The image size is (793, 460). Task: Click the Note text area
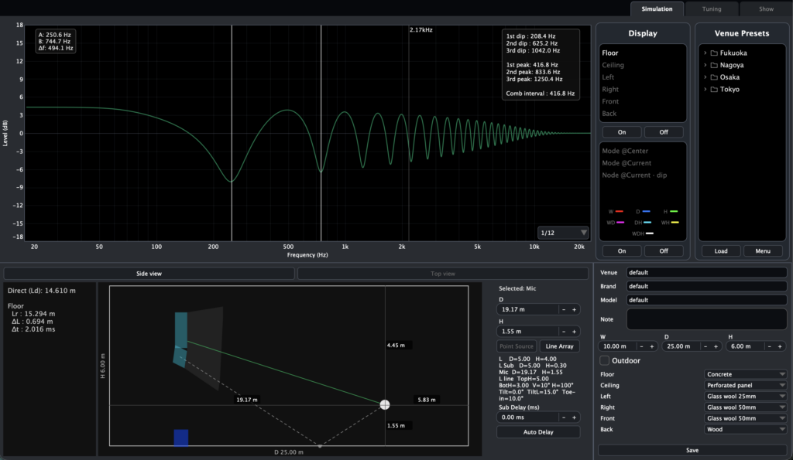(x=706, y=319)
